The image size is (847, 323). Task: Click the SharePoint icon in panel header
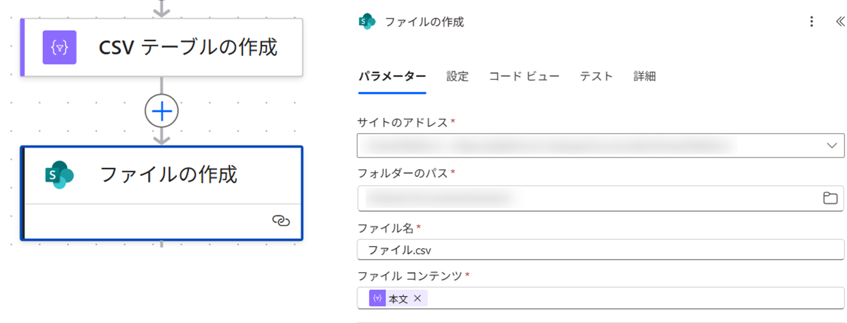coord(367,21)
